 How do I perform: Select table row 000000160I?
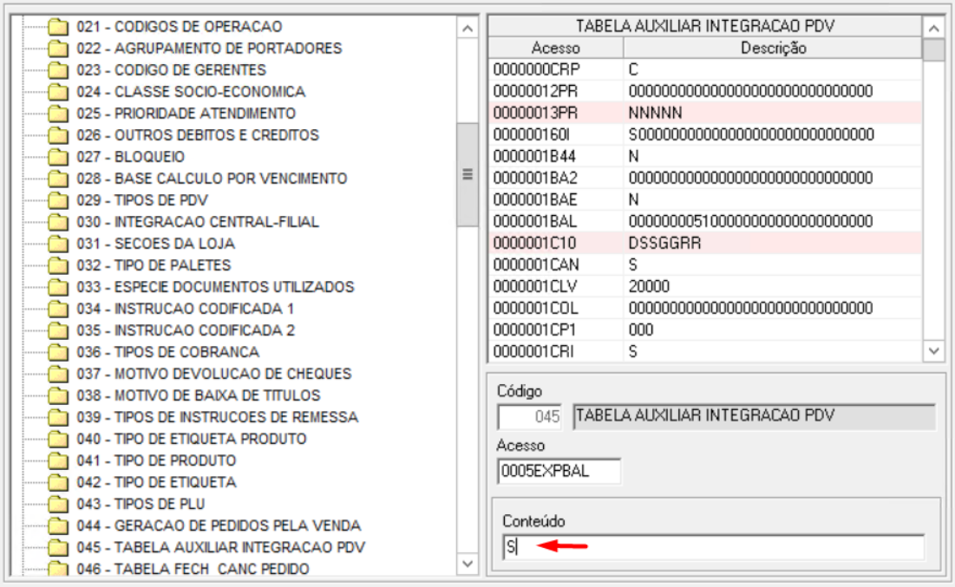pos(705,134)
